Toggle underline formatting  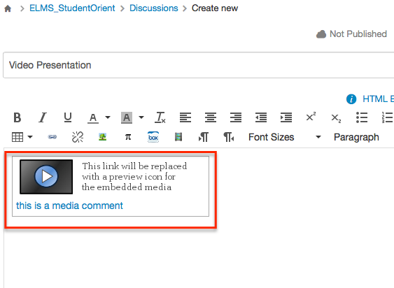(68, 117)
